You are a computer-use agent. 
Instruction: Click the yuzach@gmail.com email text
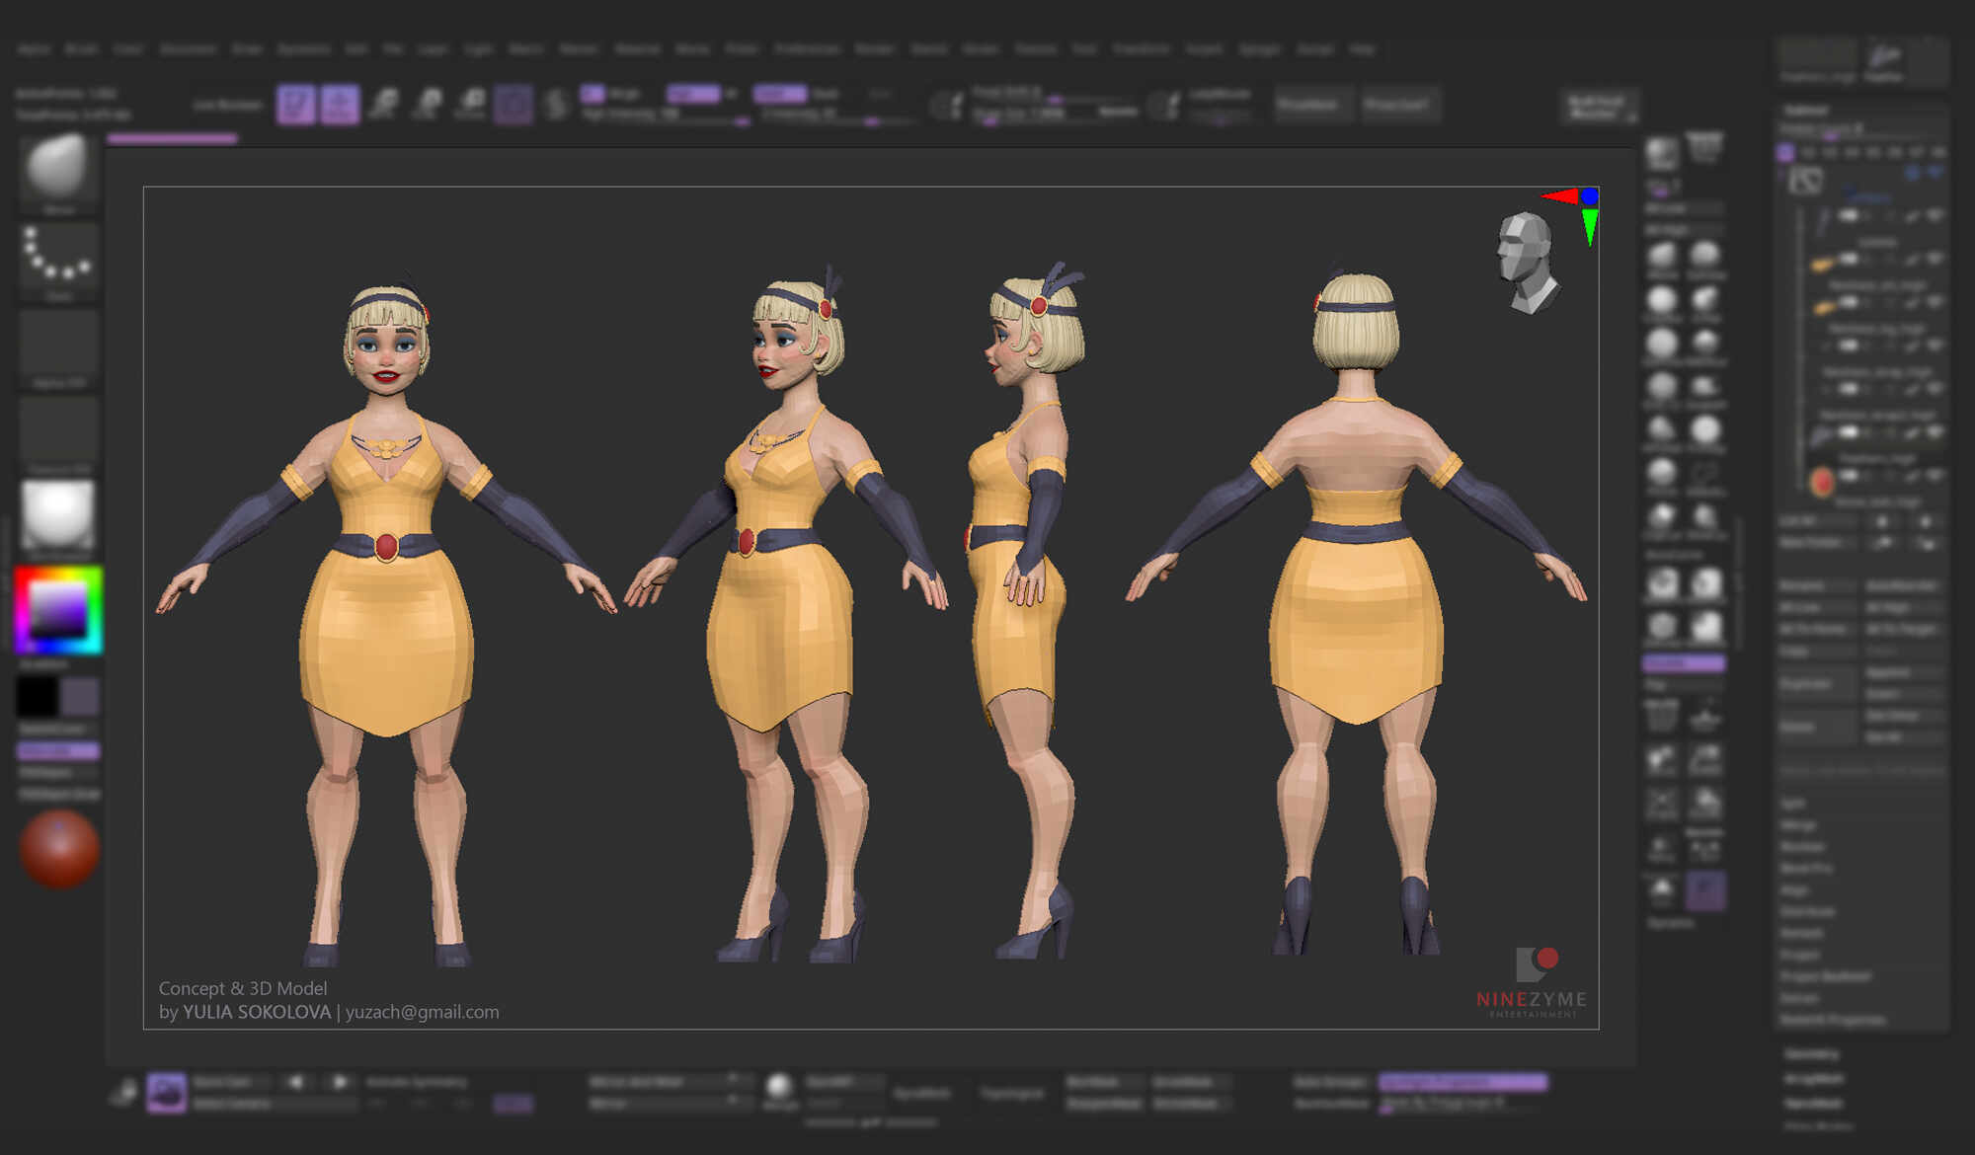422,1012
